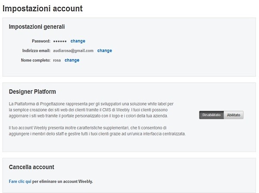
Task: Click the audiarosa@gmail.com email text
Action: 73,51
